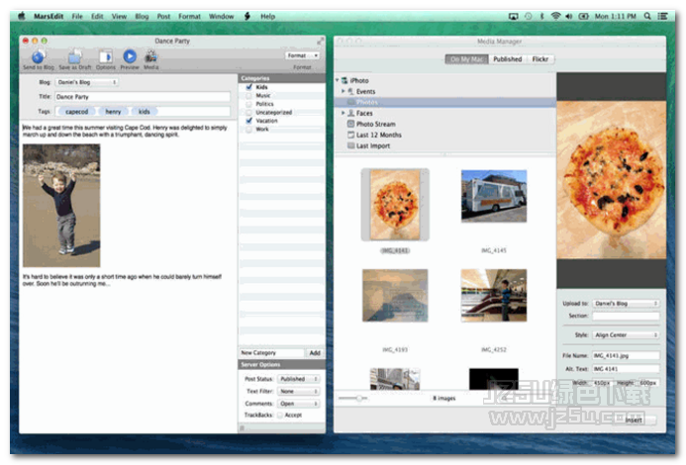The width and height of the screenshot is (686, 465).
Task: Click the battery status icon
Action: click(584, 16)
